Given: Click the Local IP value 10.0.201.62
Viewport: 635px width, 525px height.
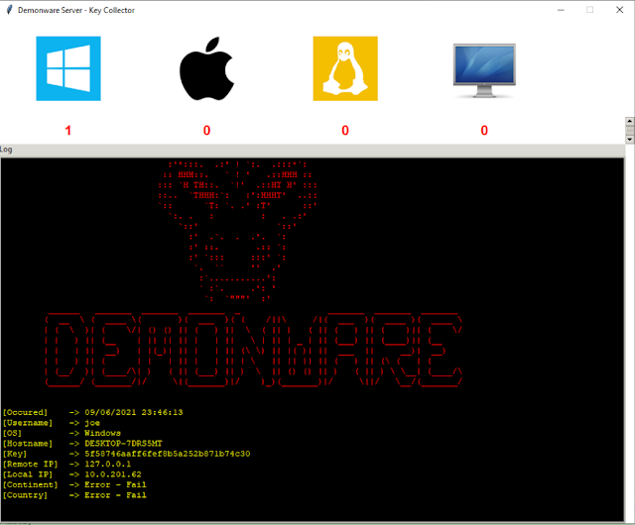Looking at the screenshot, I should click(113, 474).
